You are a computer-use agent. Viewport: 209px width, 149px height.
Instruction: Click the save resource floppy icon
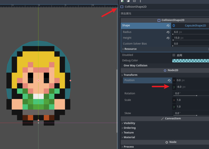tap(134, 1)
